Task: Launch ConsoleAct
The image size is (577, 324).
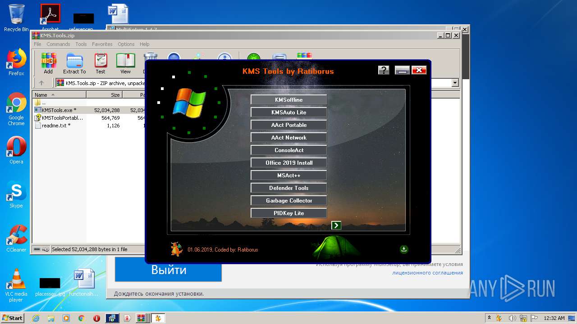Action: coord(289,150)
